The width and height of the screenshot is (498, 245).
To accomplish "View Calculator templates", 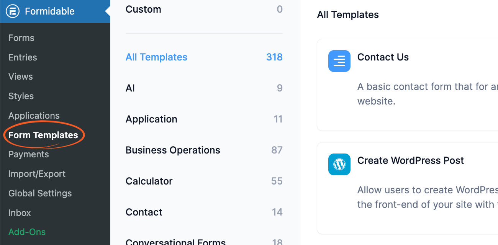I will click(149, 181).
